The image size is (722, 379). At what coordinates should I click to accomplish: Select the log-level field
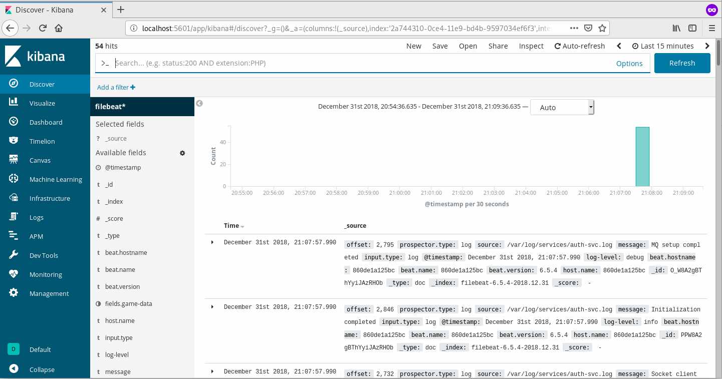[117, 355]
